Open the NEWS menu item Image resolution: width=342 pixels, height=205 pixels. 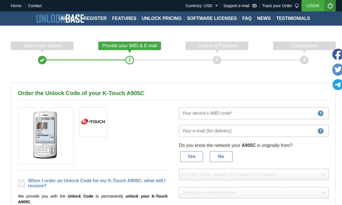[x=264, y=18]
